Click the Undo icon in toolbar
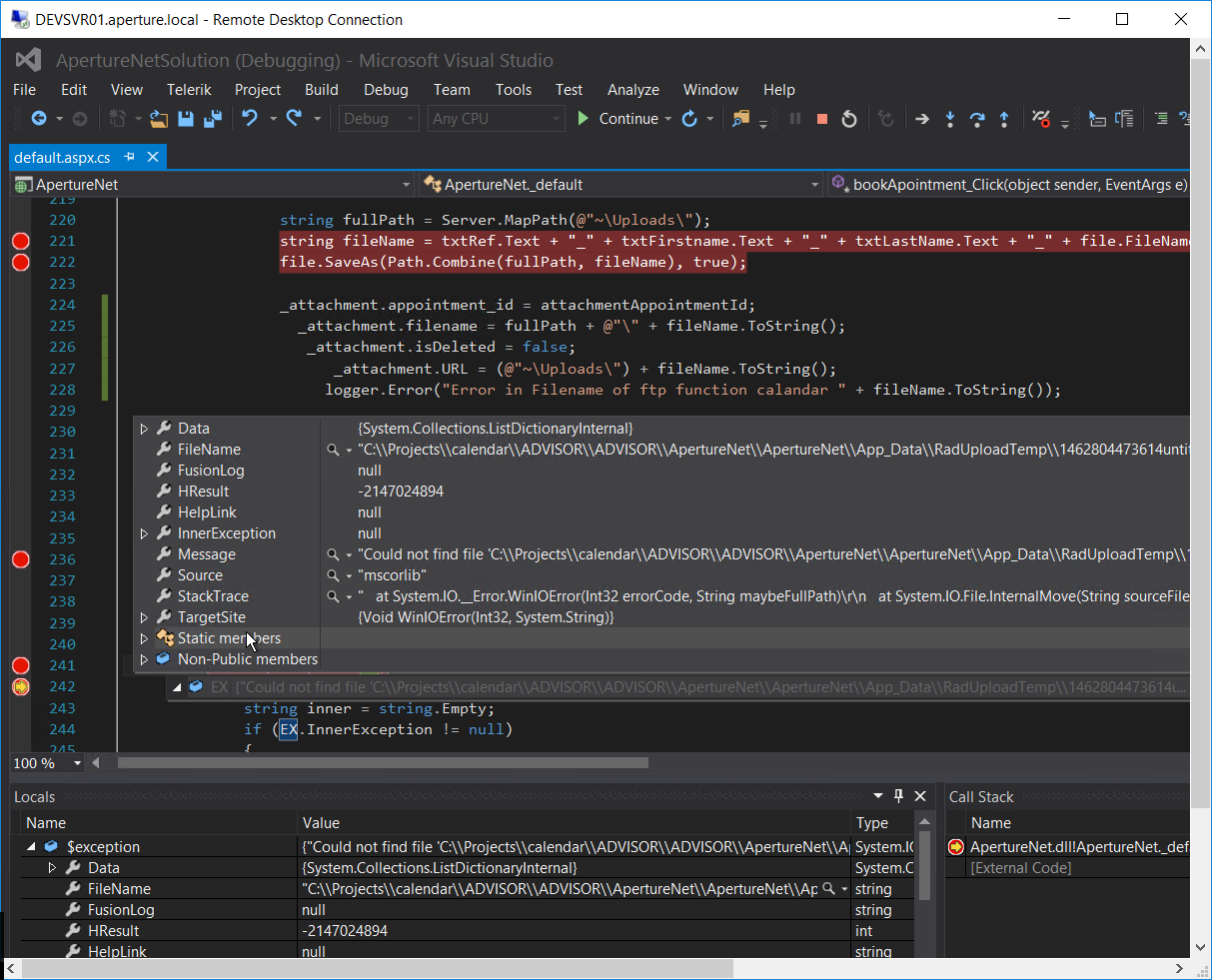 click(249, 118)
